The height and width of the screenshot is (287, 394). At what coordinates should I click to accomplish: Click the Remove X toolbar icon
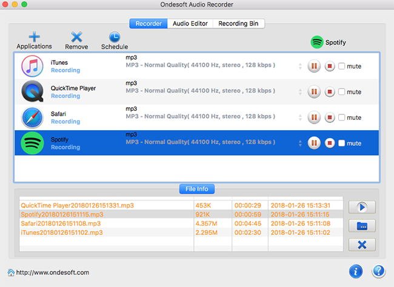pyautogui.click(x=76, y=37)
